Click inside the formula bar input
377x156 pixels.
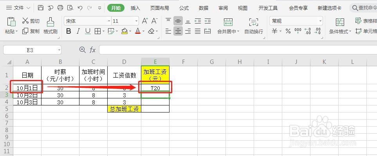click(238, 50)
